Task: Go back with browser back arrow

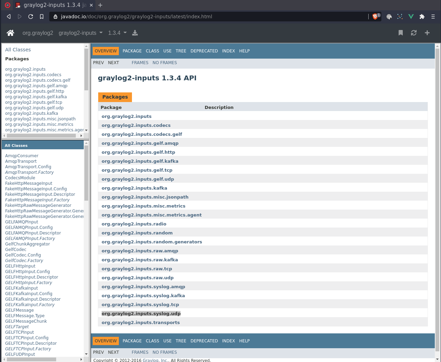Action: point(9,17)
